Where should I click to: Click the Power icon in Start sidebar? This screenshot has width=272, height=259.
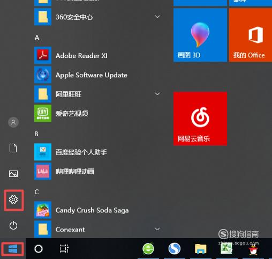point(13,225)
